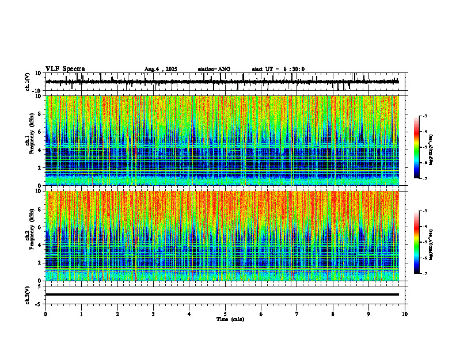Click the "-7" label below the ch.2 colorbar
The width and height of the screenshot is (456, 352).
pyautogui.click(x=425, y=273)
